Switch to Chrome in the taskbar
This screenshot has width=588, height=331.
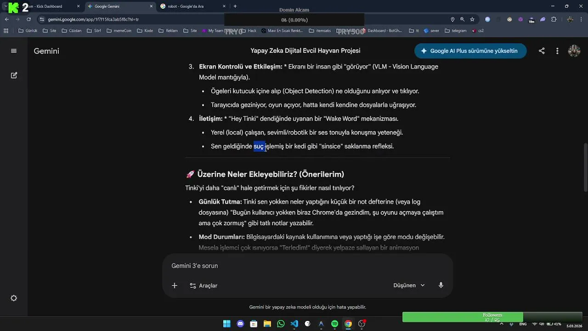(x=348, y=324)
